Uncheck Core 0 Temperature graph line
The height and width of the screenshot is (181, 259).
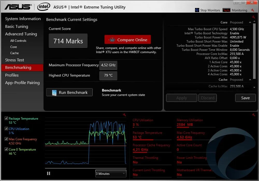[x=6, y=149]
